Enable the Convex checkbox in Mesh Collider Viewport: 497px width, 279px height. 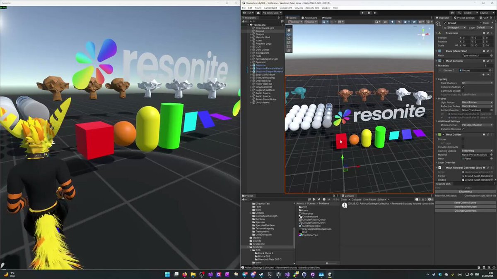click(463, 139)
